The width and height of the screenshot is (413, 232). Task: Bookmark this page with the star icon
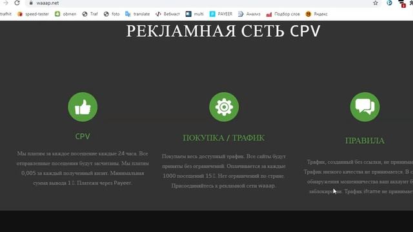[x=376, y=3]
